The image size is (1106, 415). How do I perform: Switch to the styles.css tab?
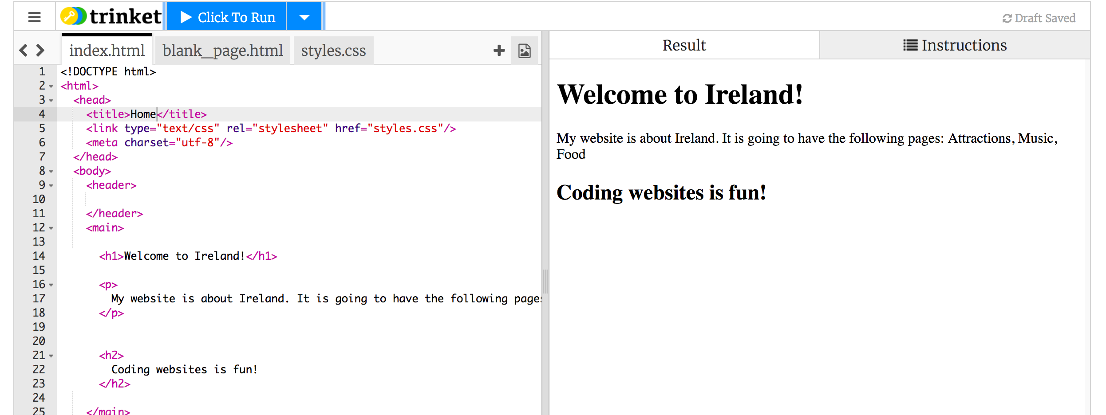tap(333, 51)
